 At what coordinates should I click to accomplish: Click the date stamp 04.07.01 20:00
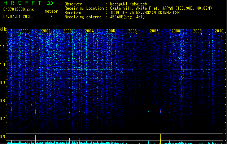pyautogui.click(x=18, y=17)
